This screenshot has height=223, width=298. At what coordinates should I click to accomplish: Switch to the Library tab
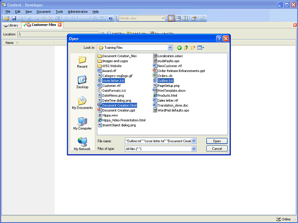pos(11,25)
